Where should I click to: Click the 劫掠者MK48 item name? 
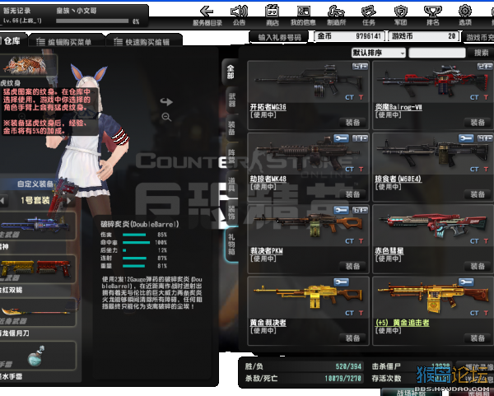[268, 179]
